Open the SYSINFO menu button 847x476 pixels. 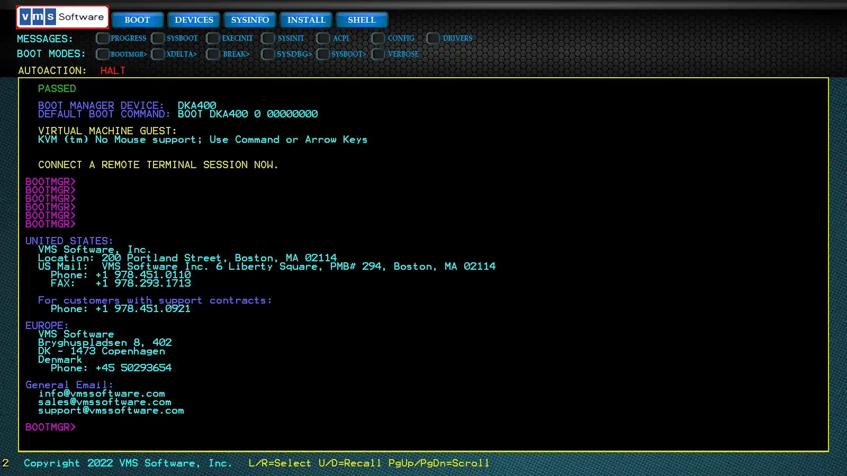click(x=250, y=20)
